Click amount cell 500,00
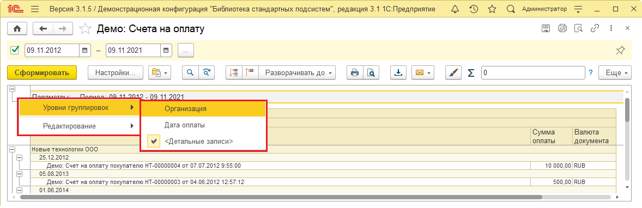 pyautogui.click(x=551, y=182)
